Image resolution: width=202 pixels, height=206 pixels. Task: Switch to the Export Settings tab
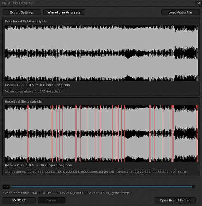pos(22,12)
